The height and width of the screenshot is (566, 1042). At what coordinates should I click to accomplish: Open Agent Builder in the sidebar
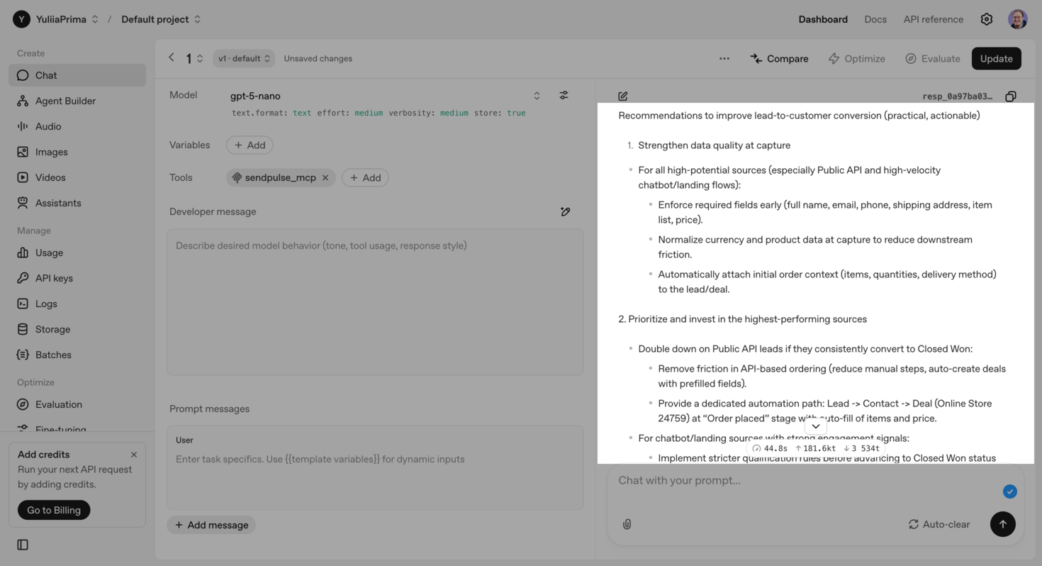(65, 101)
